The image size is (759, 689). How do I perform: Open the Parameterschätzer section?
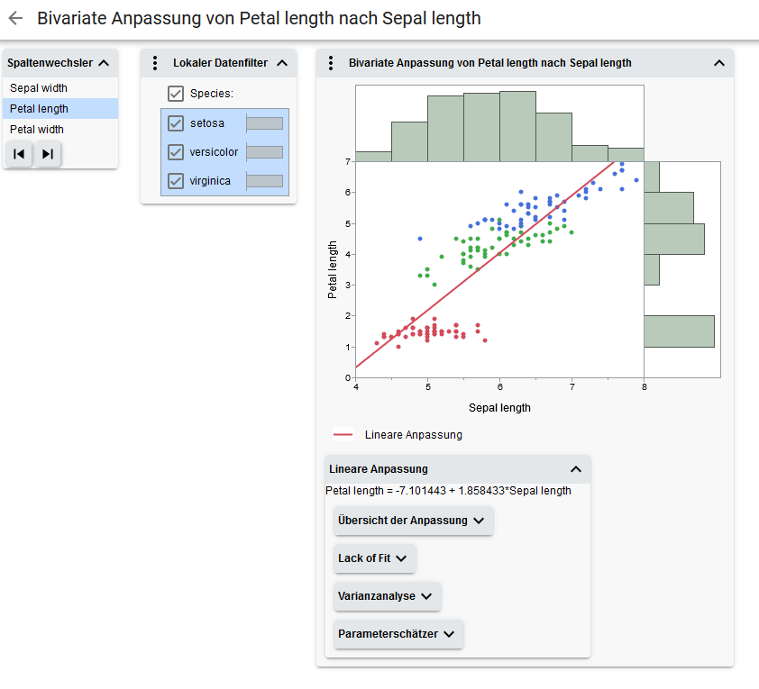coord(398,634)
